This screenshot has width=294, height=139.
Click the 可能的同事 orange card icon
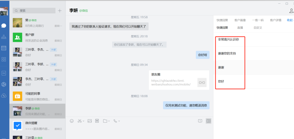pos(18,96)
